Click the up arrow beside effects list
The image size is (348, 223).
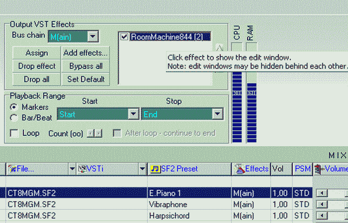coord(218,49)
